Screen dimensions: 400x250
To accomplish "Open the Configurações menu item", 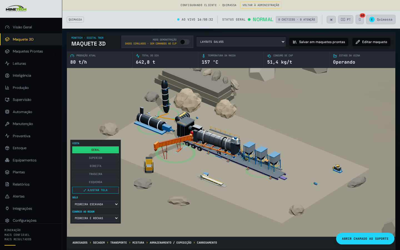I will point(31,221).
